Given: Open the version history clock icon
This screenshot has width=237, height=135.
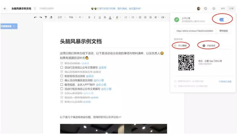Looking at the screenshot, I should (x=205, y=9).
